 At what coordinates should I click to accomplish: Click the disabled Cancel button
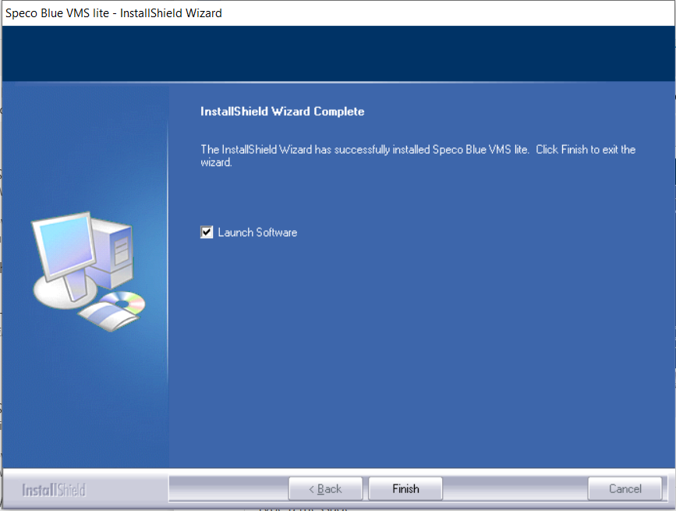[625, 488]
